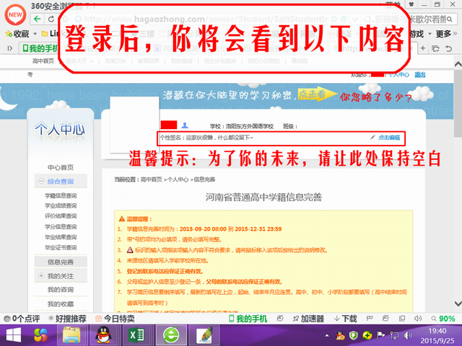Open the 下载 download manager
The height and width of the screenshot is (346, 462).
pos(345,319)
